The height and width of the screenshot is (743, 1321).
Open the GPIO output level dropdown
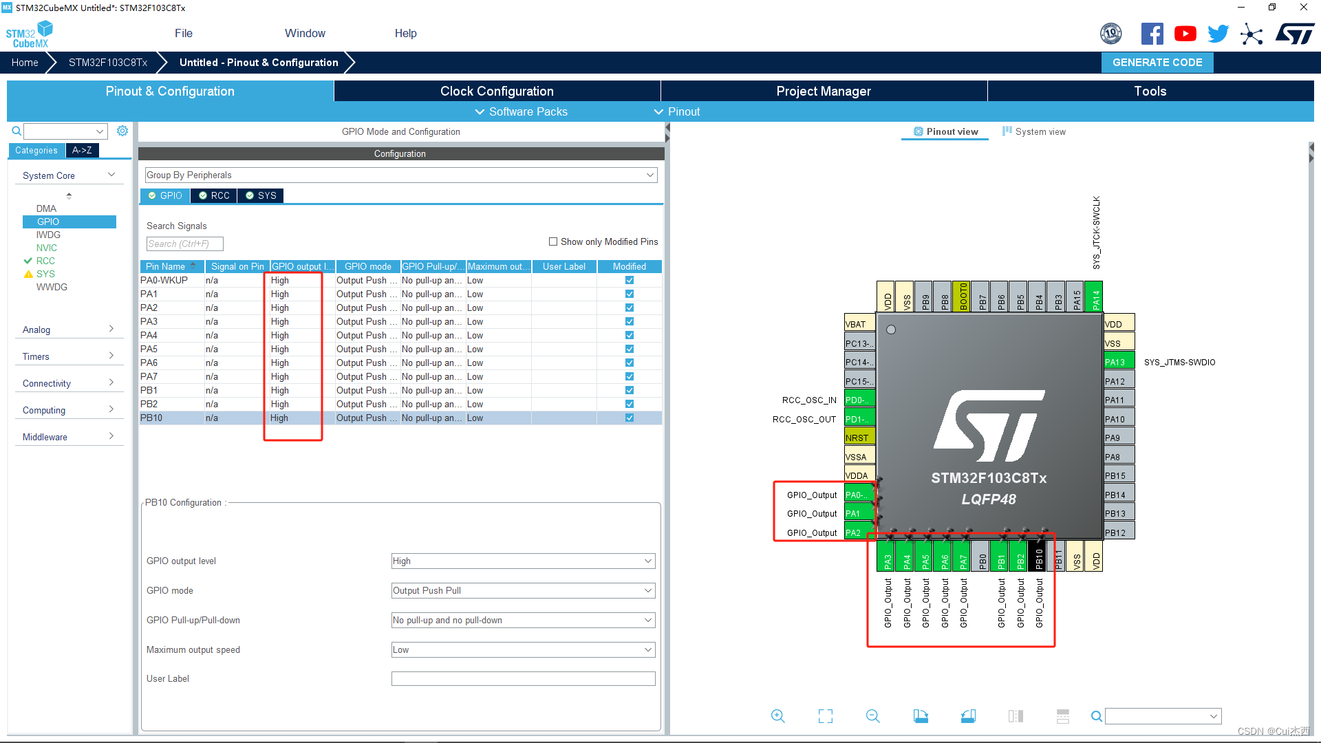click(x=523, y=561)
